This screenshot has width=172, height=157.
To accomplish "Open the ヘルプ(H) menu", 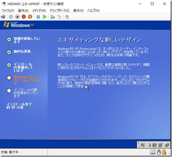I will [x=94, y=11].
